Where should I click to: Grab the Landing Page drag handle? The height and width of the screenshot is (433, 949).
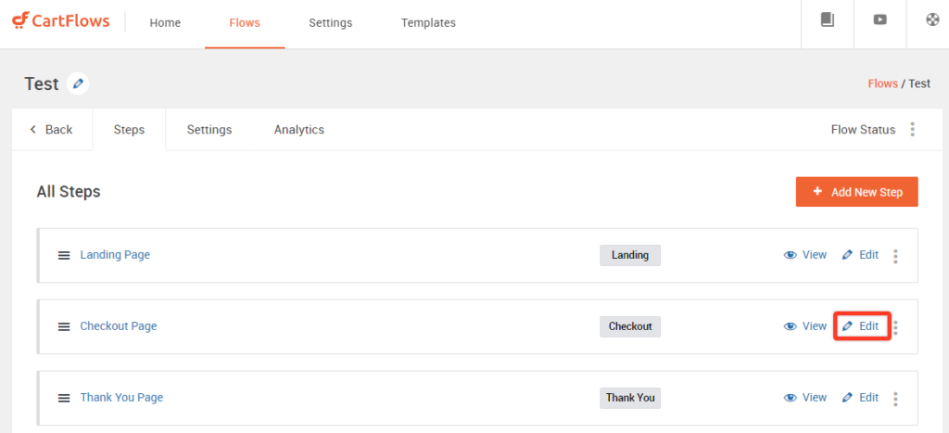coord(64,255)
